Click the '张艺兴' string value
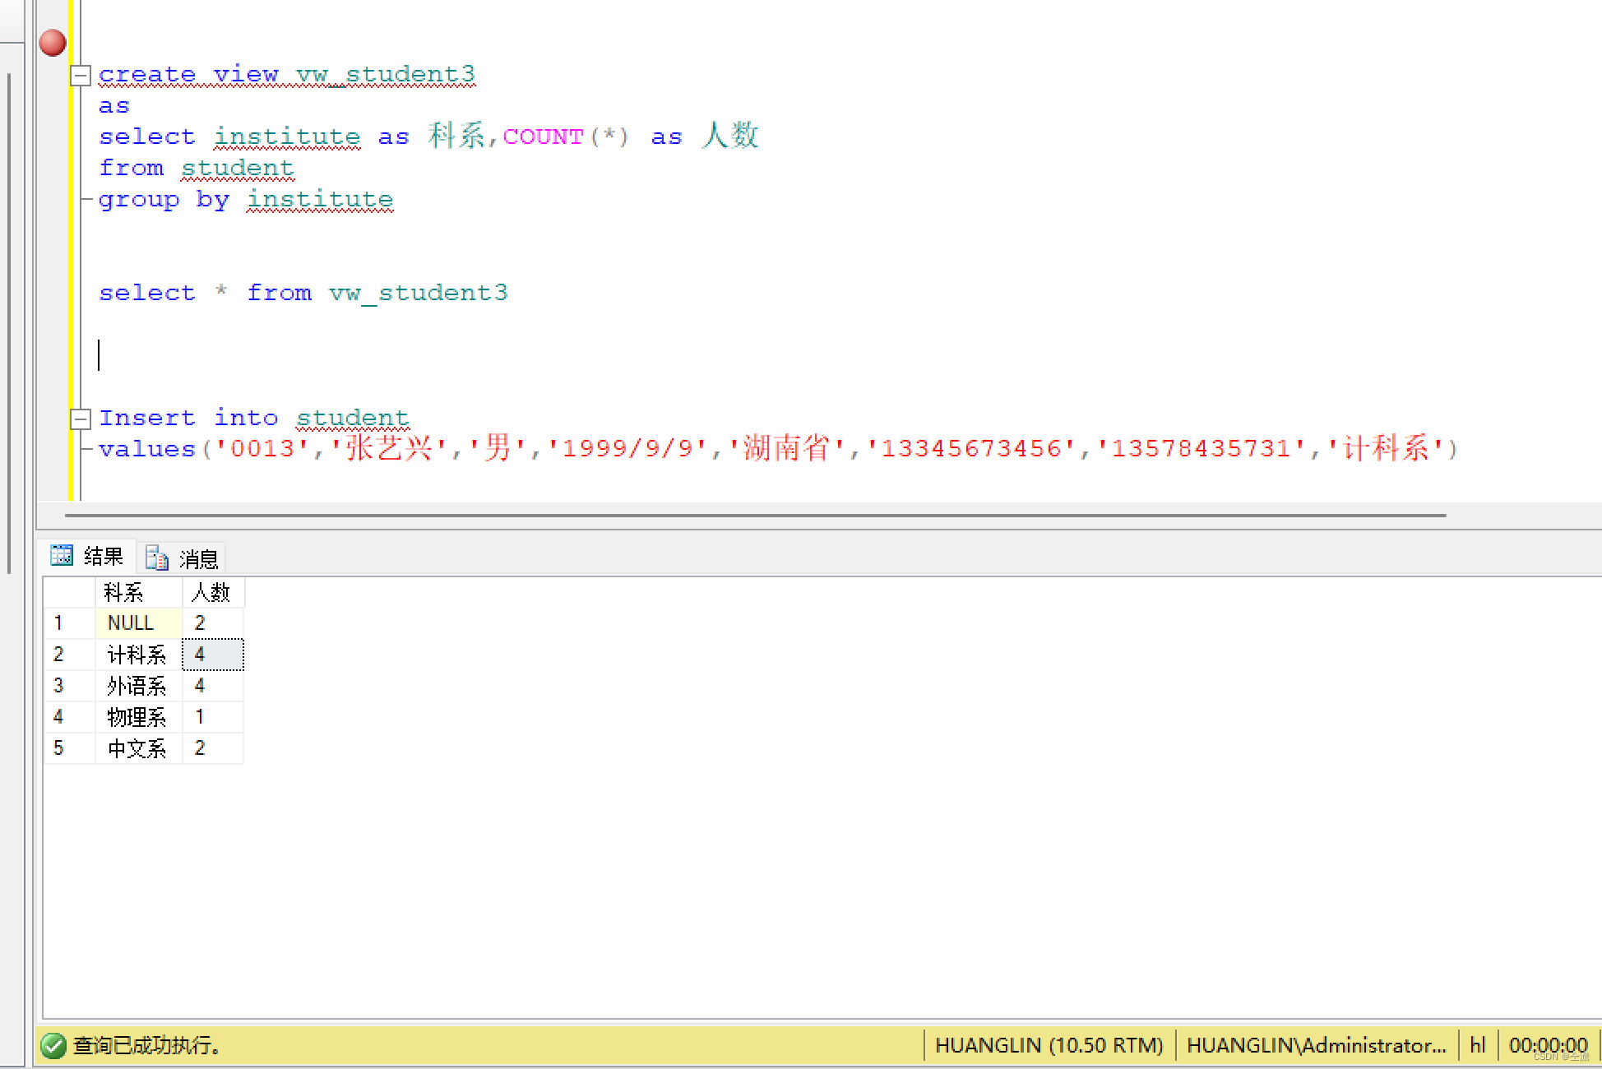 [x=389, y=448]
